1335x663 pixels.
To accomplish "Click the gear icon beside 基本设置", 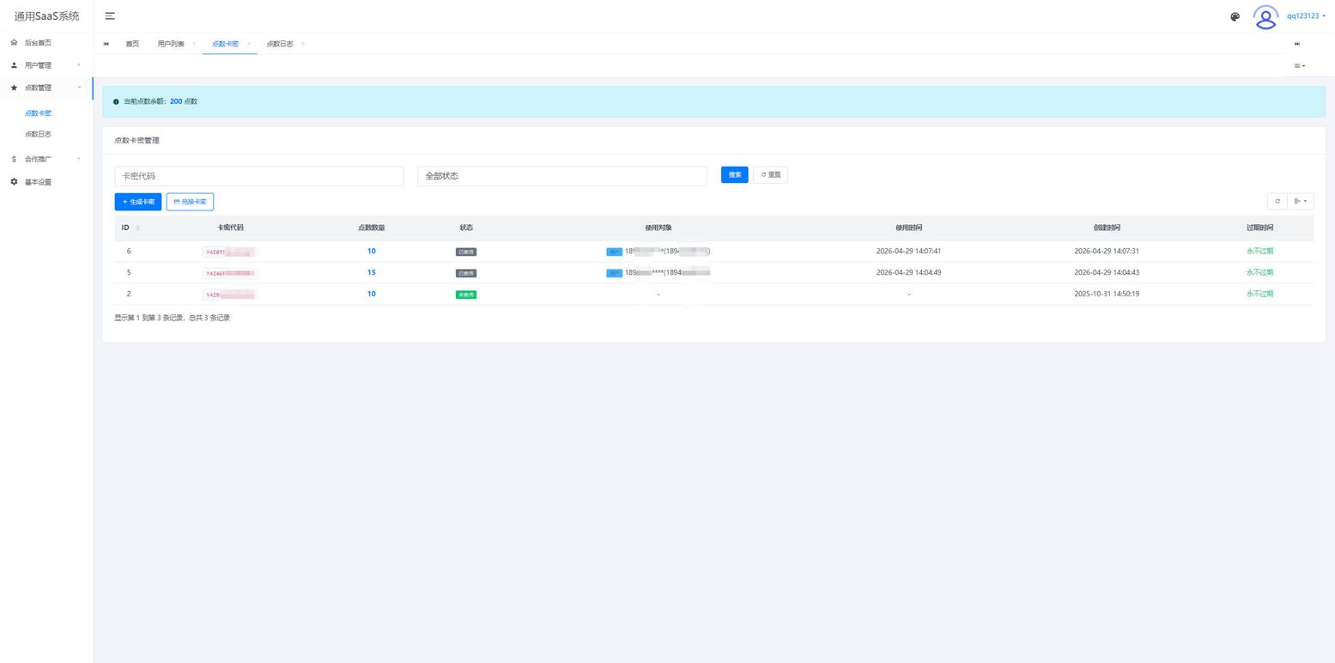I will [14, 182].
